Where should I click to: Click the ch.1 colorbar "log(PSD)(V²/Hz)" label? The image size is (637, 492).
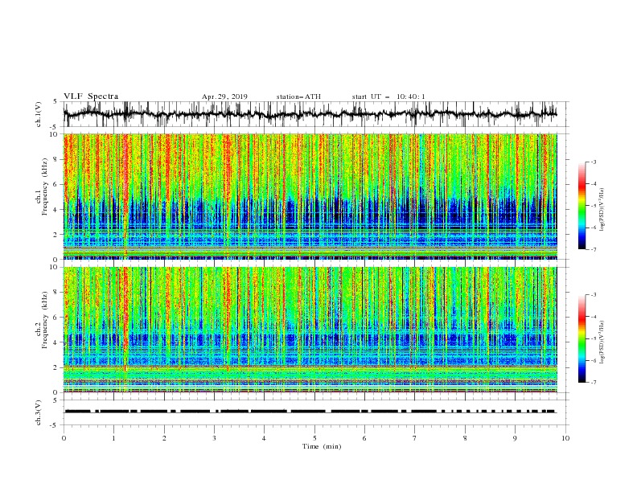point(602,210)
